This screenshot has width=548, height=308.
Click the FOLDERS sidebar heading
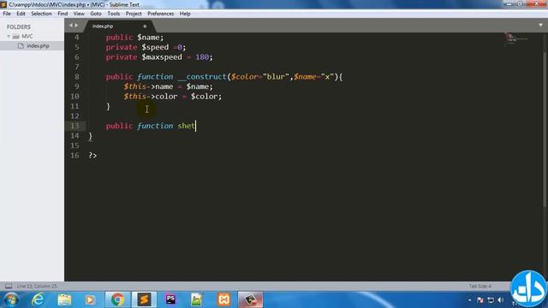[x=19, y=27]
